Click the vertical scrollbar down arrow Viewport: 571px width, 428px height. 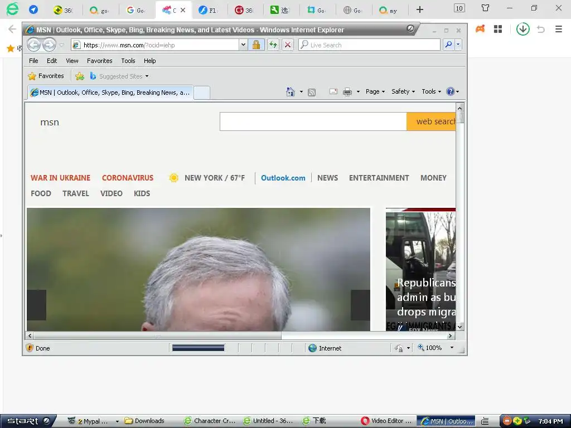(459, 327)
